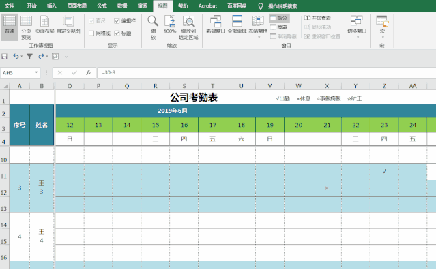Select row header 11
The height and width of the screenshot is (269, 436).
4,171
